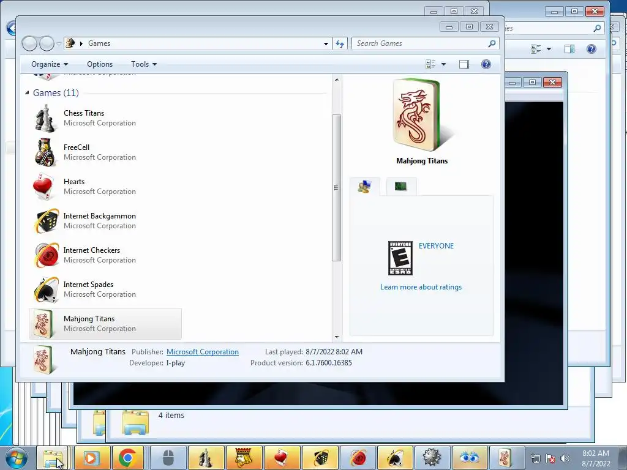The height and width of the screenshot is (470, 627).
Task: Click the taskbar clock showing 8:02 AM
Action: 596,458
